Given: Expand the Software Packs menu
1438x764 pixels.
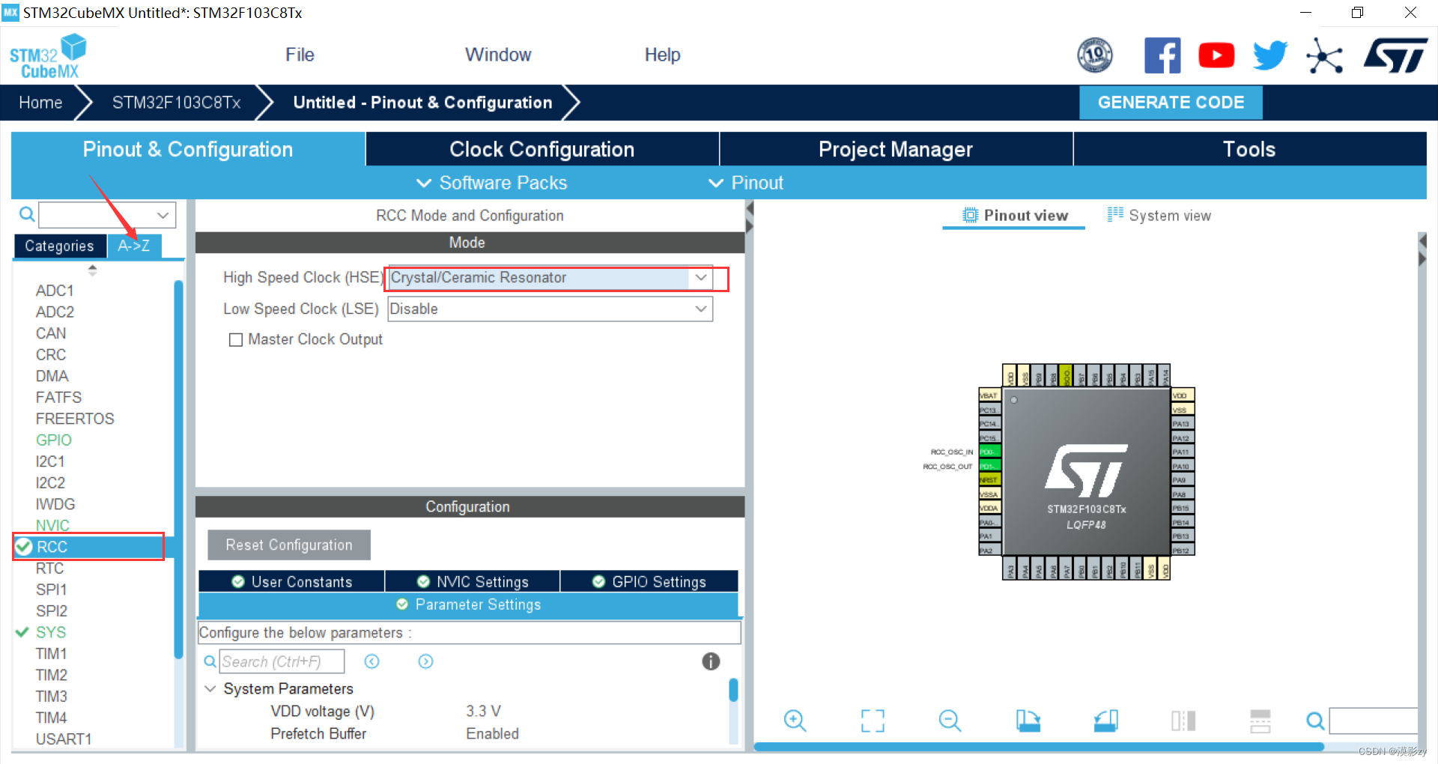Looking at the screenshot, I should (x=491, y=183).
